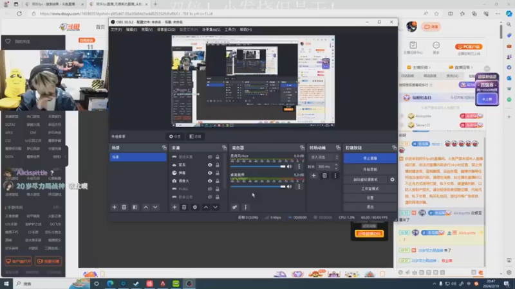
Task: Toggle lock on the 摄像头 source
Action: 218,181
